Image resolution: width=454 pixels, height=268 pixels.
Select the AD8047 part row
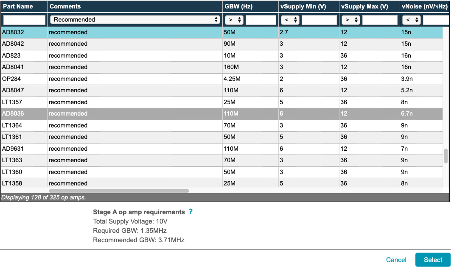pyautogui.click(x=221, y=91)
